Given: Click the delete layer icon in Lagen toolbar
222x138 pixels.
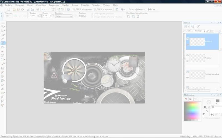Looking at the screenshot, I should tap(193, 26).
